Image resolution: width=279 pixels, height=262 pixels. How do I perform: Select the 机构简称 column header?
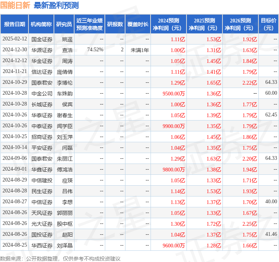point(41,24)
